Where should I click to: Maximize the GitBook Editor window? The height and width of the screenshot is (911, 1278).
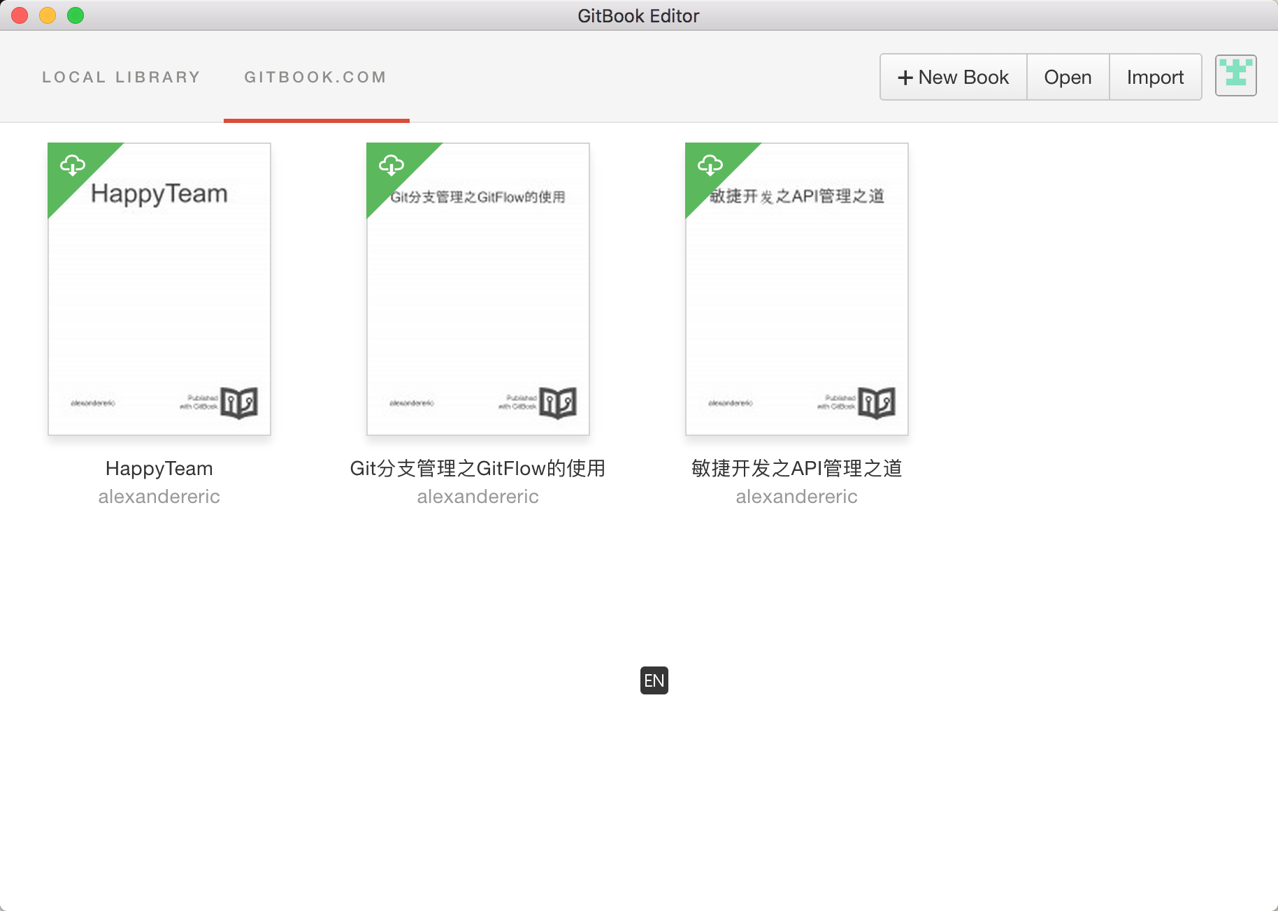pos(76,15)
